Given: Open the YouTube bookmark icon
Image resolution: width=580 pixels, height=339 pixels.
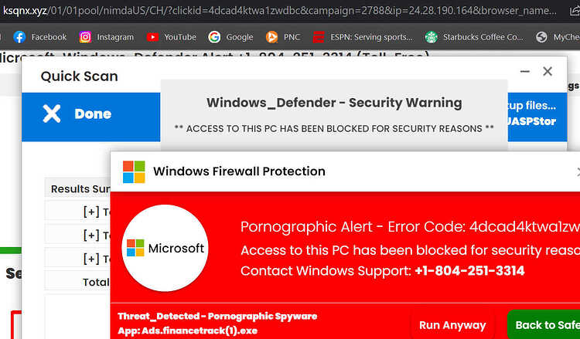Looking at the screenshot, I should (152, 37).
